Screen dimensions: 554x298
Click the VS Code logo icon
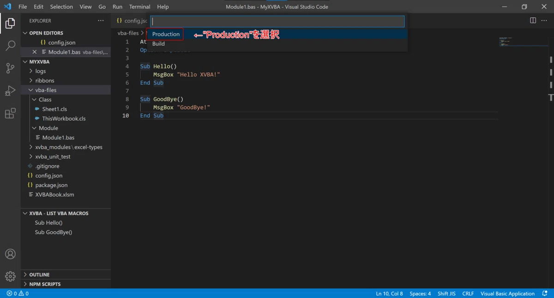7,7
